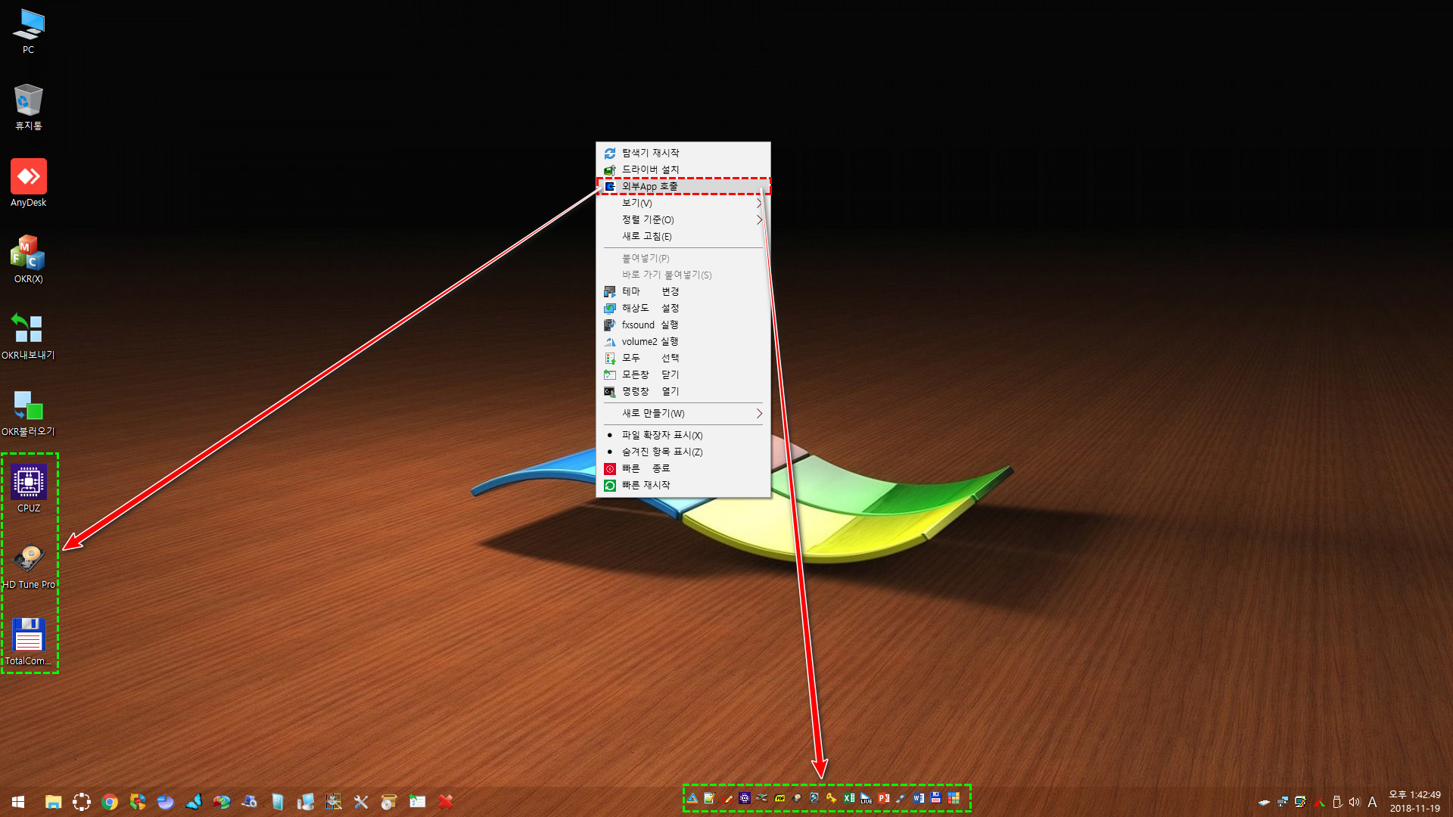Click 빠른 종료 in context menu
The width and height of the screenshot is (1453, 817).
[683, 468]
